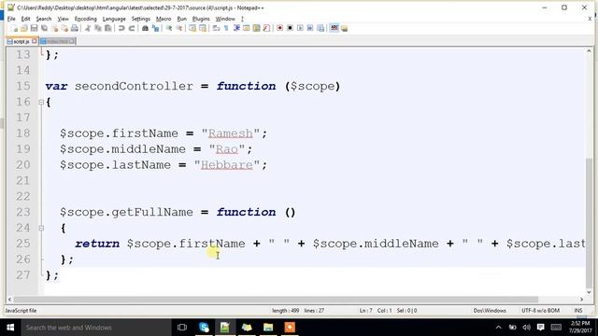Screen dimensions: 598x336
Task: Click the Task View taskbar icon
Action: pyautogui.click(x=182, y=328)
